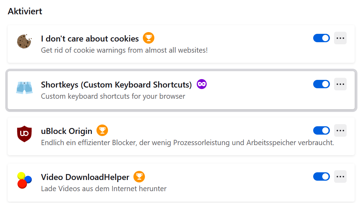Image resolution: width=363 pixels, height=203 pixels.
Task: Show more options for Video DownloadHelper
Action: (x=340, y=176)
